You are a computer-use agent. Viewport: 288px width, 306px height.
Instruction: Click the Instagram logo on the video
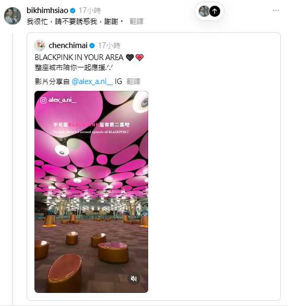[x=43, y=100]
